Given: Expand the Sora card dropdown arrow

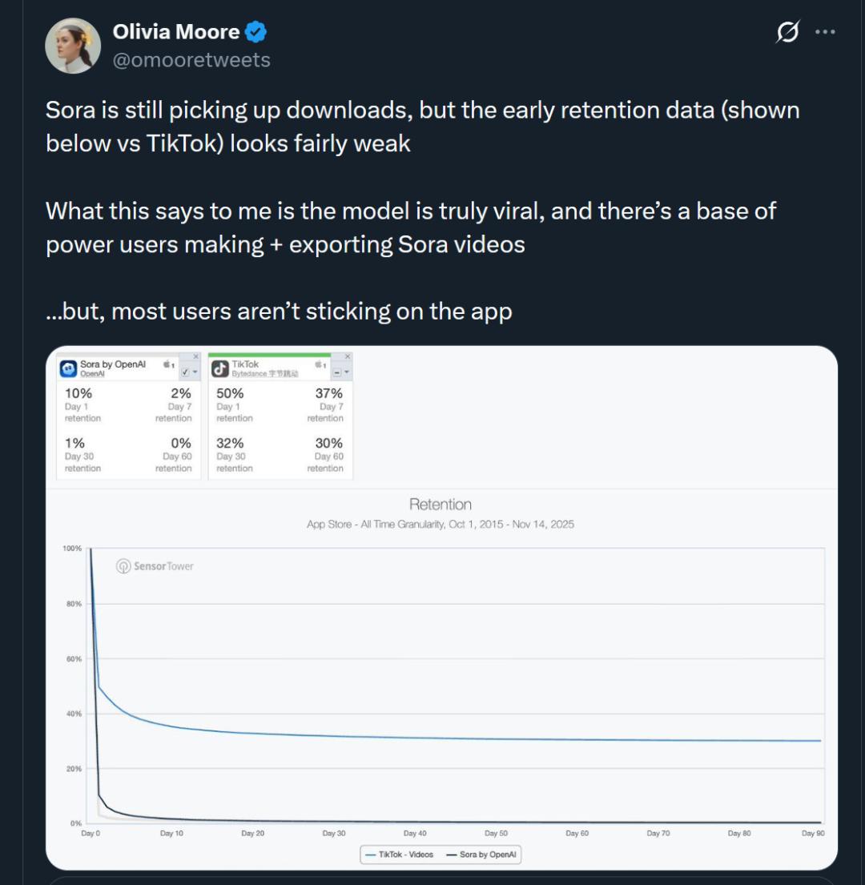Looking at the screenshot, I should click(195, 373).
